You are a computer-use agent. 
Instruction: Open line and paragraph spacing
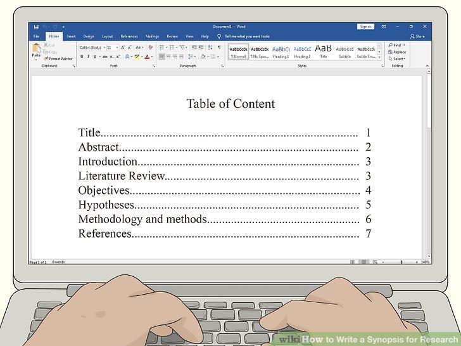[191, 56]
